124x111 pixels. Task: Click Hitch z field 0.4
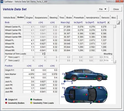point(52,78)
